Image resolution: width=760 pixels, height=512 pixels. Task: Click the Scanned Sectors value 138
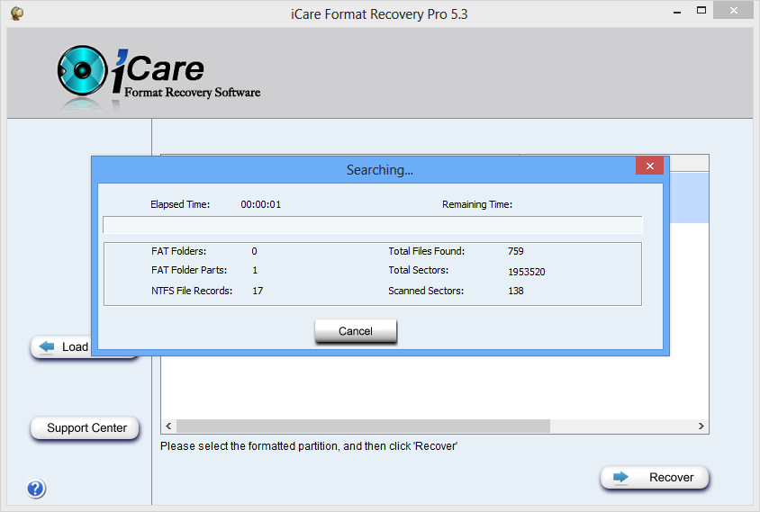coord(516,291)
